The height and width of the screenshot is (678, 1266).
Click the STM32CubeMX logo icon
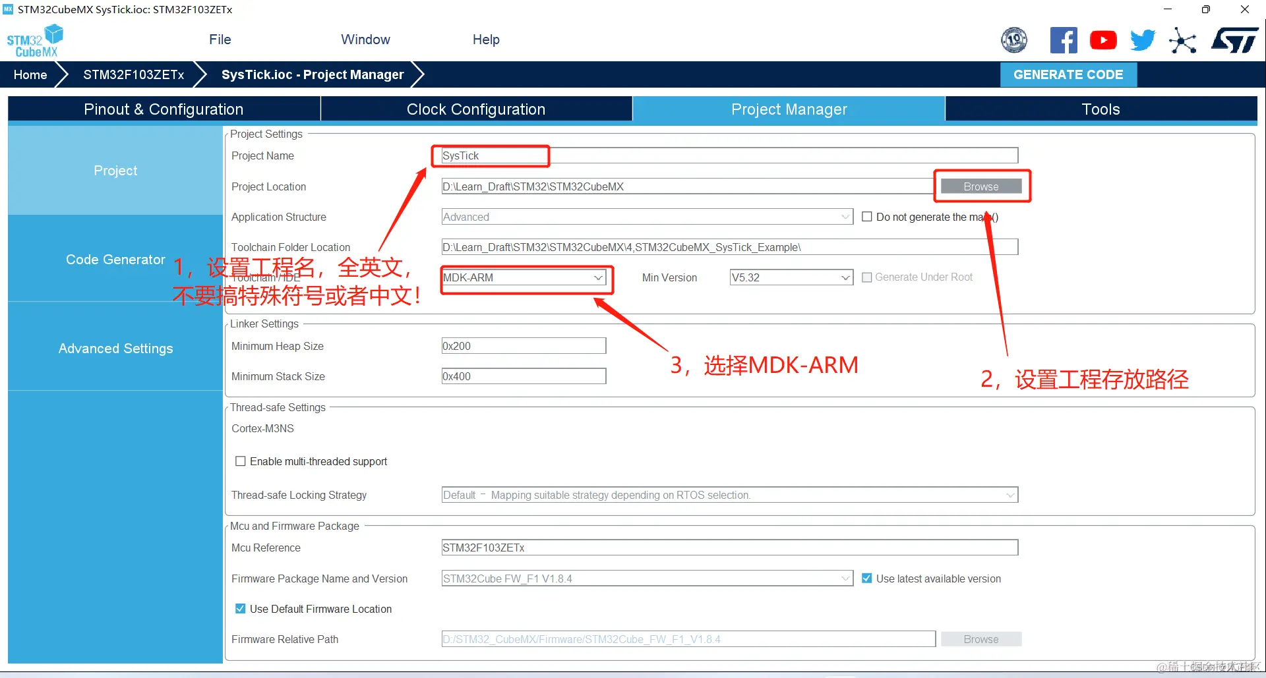point(35,41)
